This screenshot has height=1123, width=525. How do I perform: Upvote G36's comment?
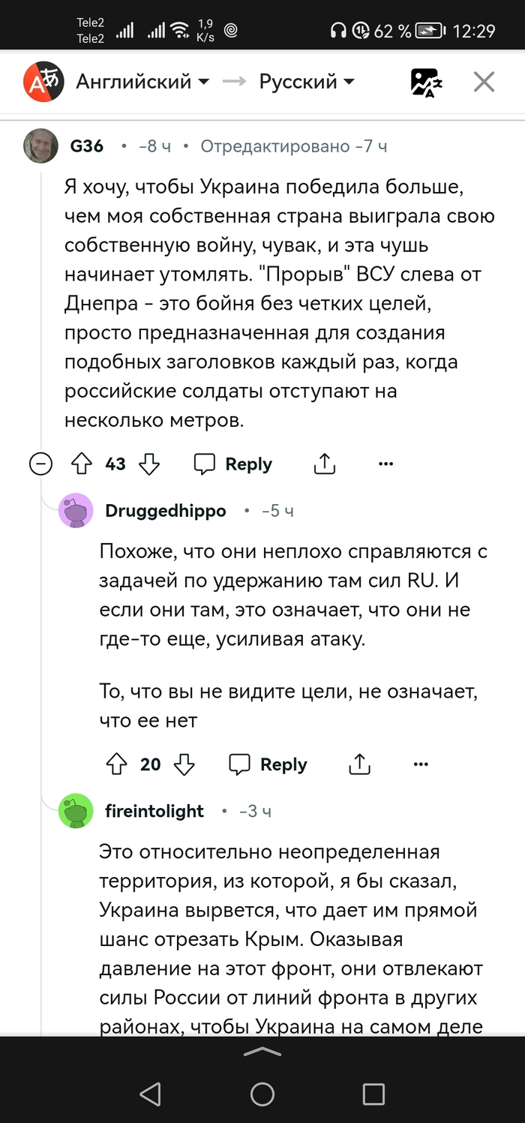[80, 464]
